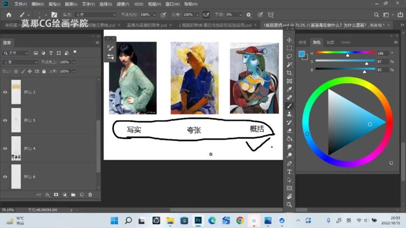Select the Smudge tool
The width and height of the screenshot is (406, 228).
pyautogui.click(x=289, y=147)
